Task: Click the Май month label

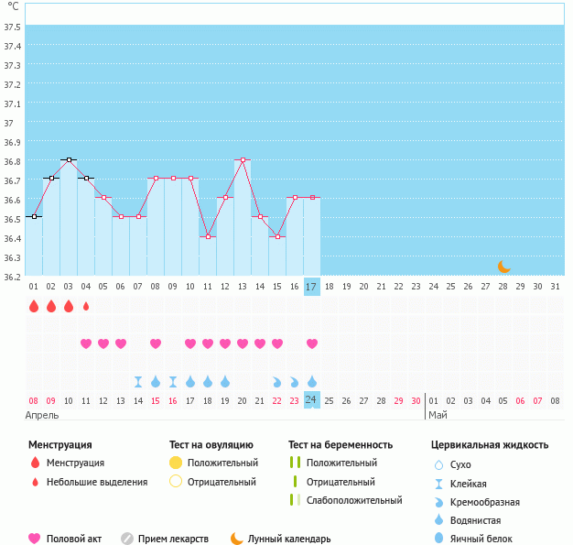Action: [x=438, y=415]
